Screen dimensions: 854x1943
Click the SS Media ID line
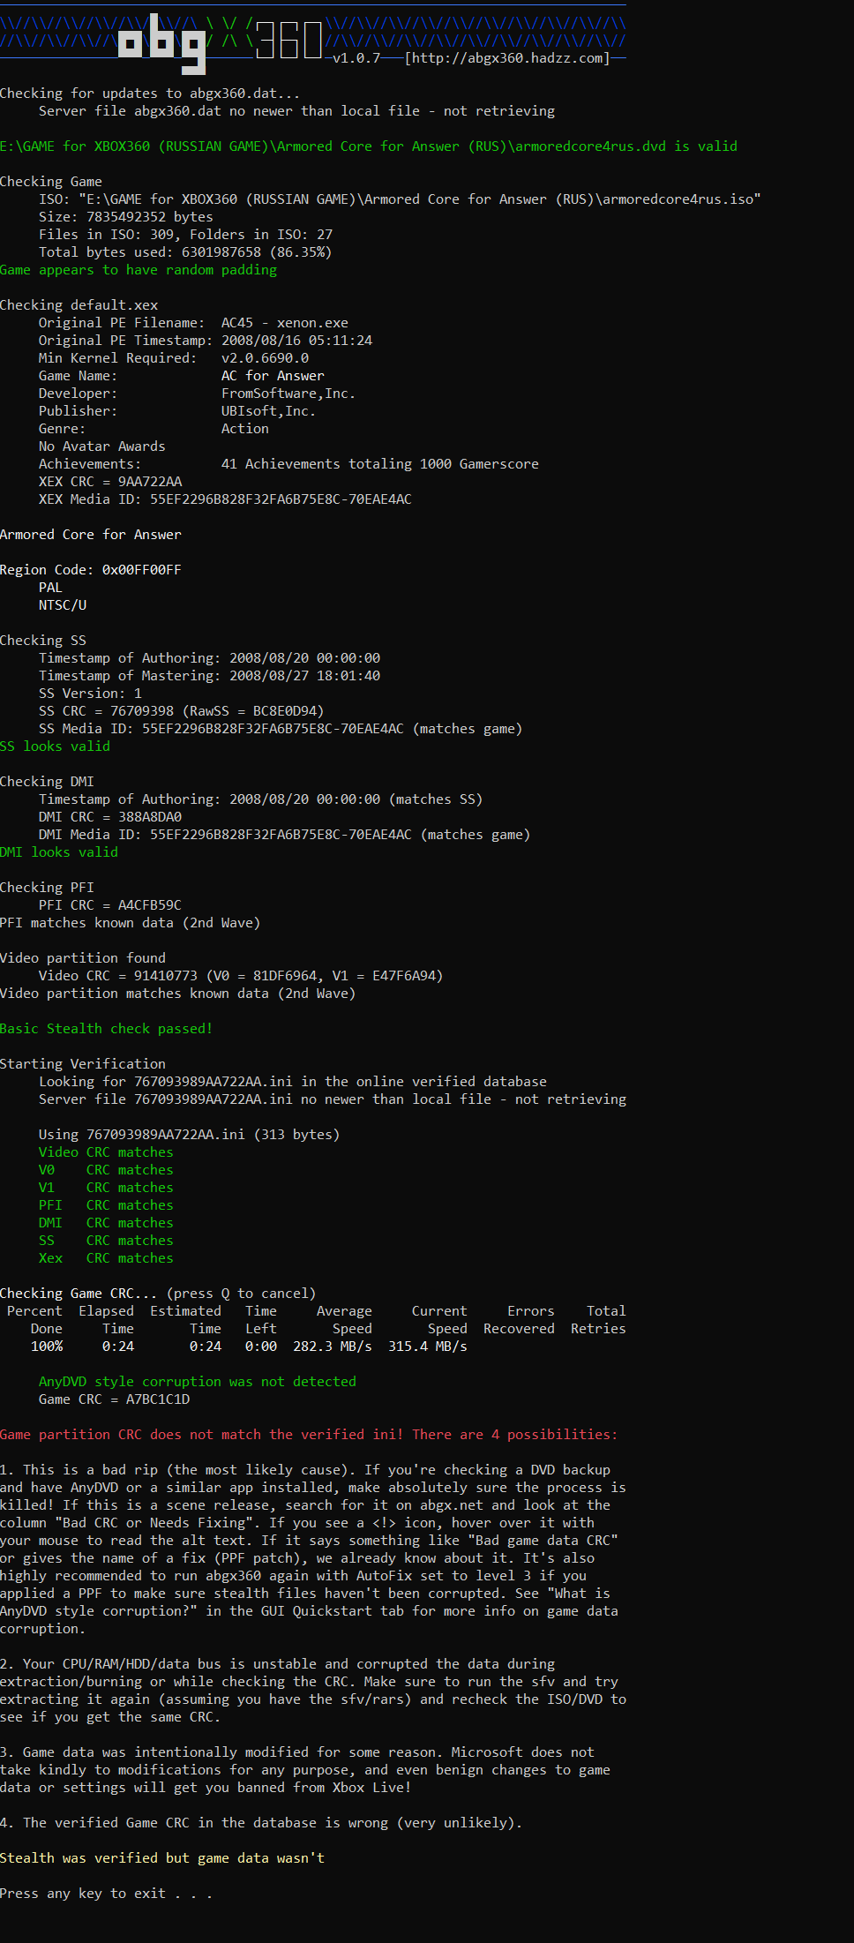click(x=281, y=729)
